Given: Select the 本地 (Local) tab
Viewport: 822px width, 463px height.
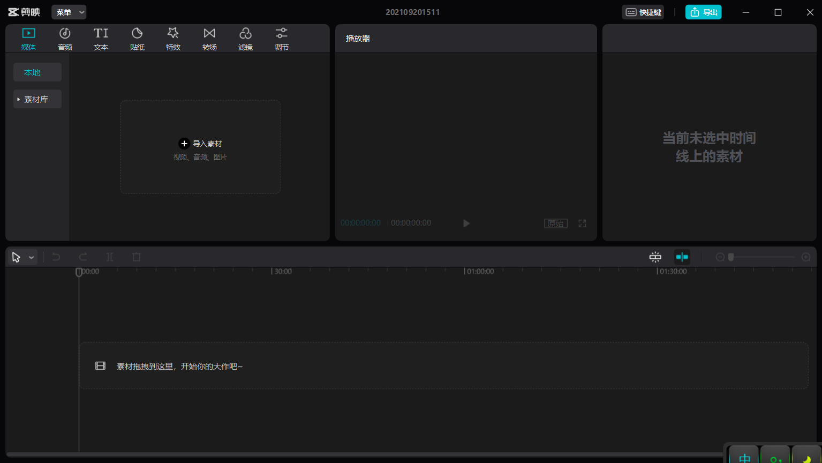Looking at the screenshot, I should (x=37, y=72).
